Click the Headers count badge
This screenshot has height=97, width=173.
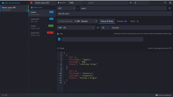[126, 21]
